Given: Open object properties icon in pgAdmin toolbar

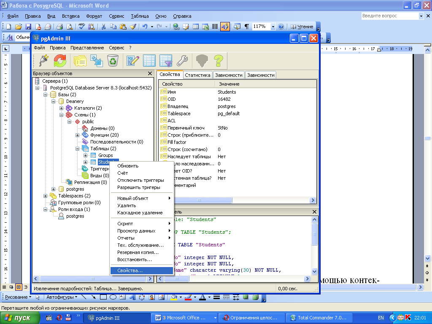Looking at the screenshot, I should [80, 61].
